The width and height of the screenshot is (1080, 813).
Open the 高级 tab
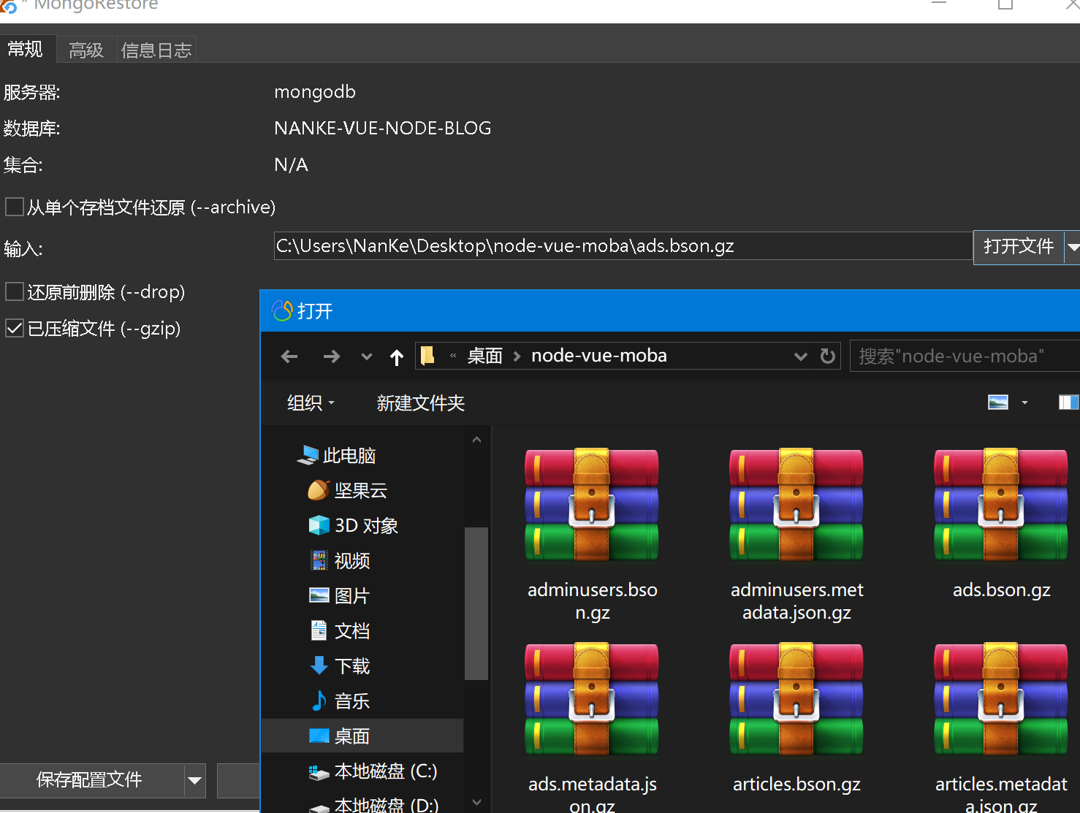86,50
